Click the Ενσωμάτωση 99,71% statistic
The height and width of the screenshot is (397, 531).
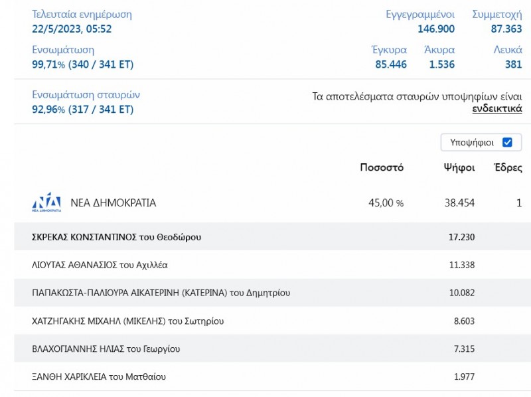click(x=83, y=64)
